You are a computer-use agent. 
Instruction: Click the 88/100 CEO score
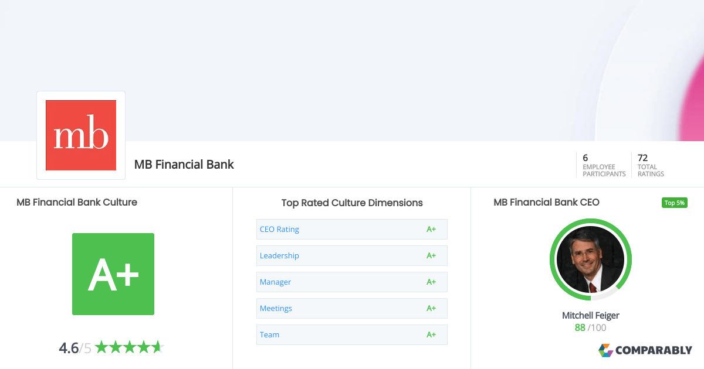pyautogui.click(x=591, y=327)
